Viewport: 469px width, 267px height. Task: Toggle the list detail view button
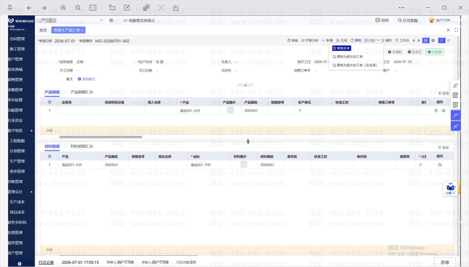[442, 40]
